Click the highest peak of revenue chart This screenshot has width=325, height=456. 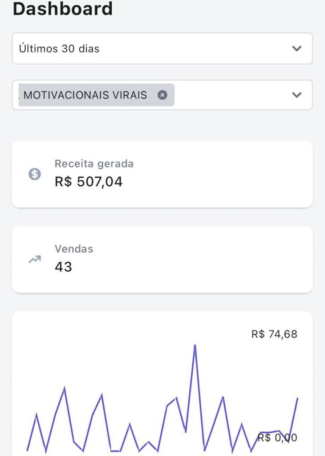195,346
